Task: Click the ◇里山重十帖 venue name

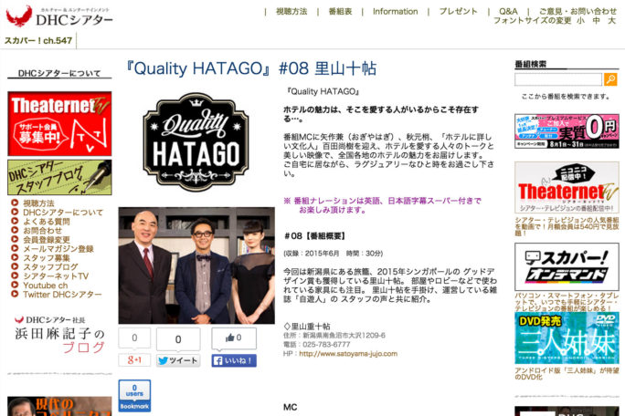Action: pos(307,327)
